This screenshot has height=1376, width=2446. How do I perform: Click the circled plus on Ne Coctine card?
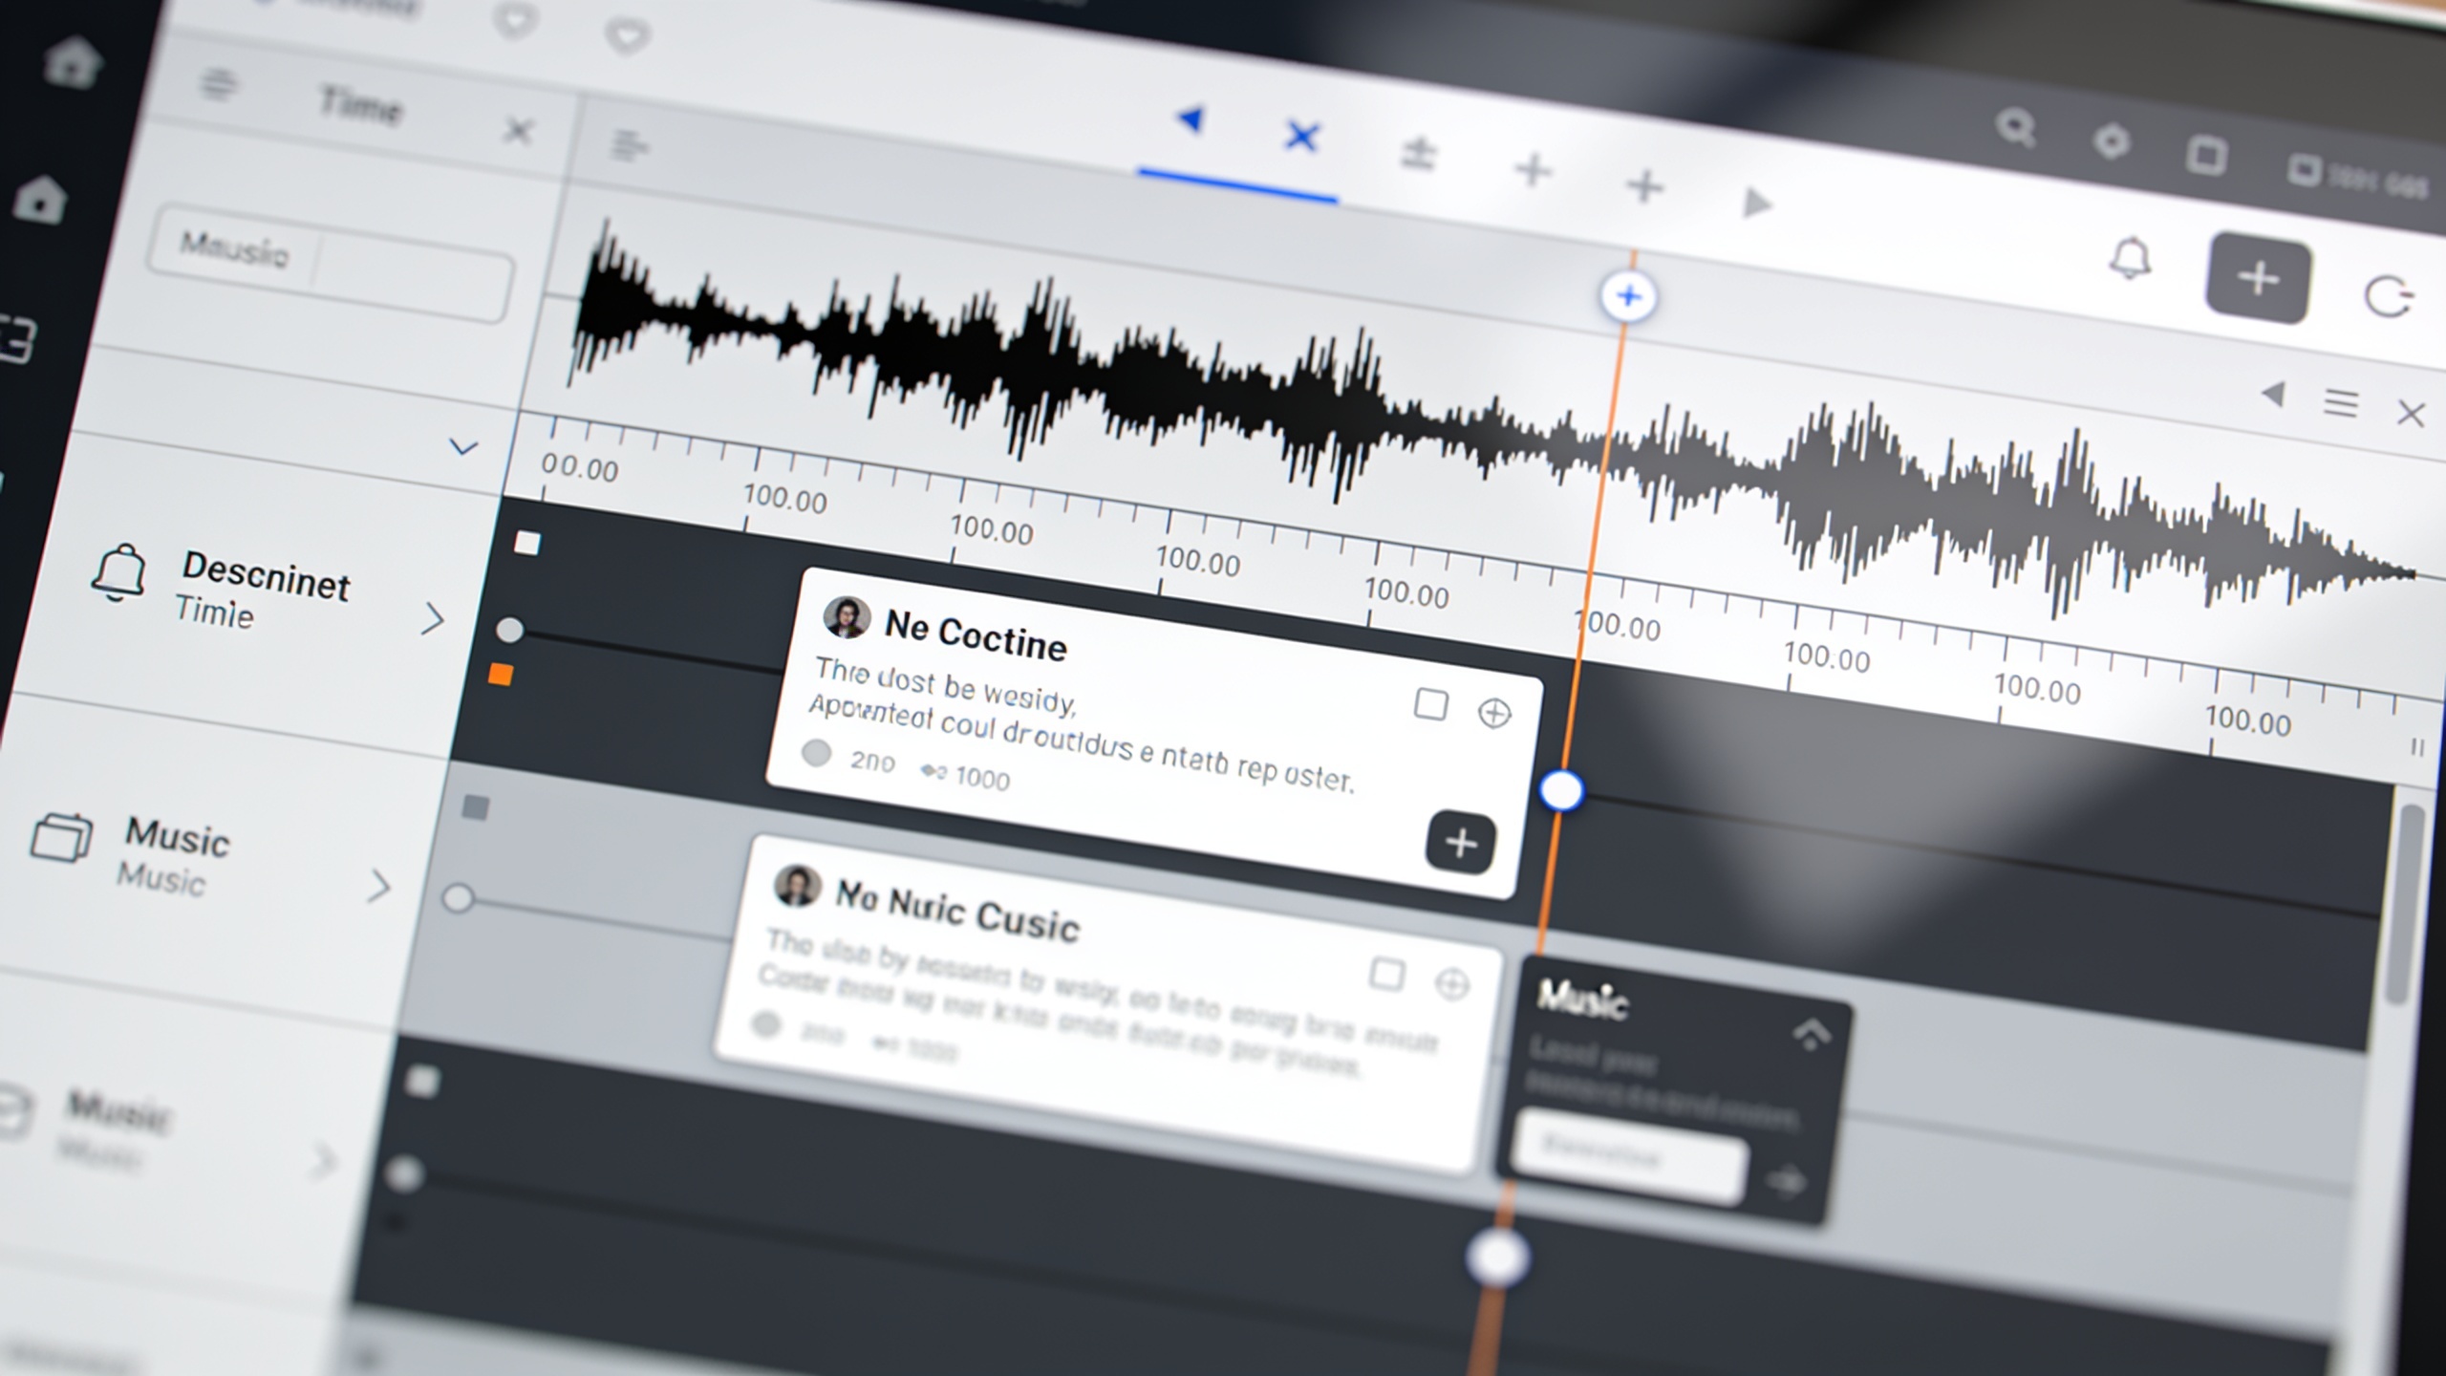[1494, 713]
